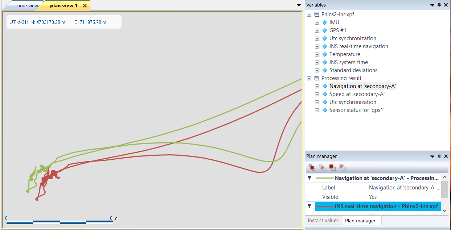Viewport: 451px width, 230px height.
Task: Click the third layer-order icon in Plan manager toolbar
Action: pyautogui.click(x=332, y=168)
